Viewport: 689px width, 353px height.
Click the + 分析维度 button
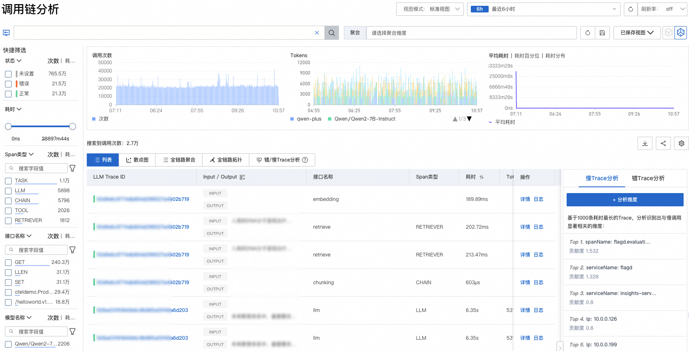(x=625, y=200)
